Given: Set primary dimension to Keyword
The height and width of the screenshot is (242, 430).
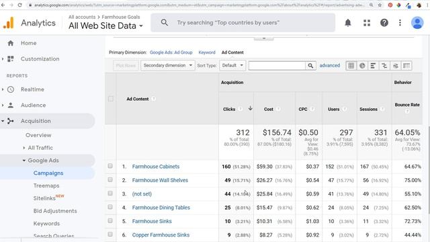Looking at the screenshot, I should pos(207,52).
